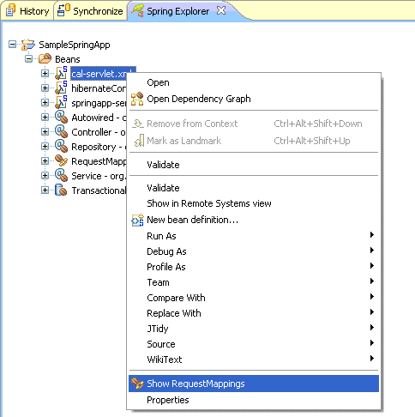Image resolution: width=415 pixels, height=417 pixels.
Task: Choose Show in Remote Systems view
Action: (254, 203)
